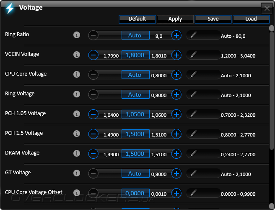This screenshot has height=210, width=275.
Task: Edit CPU Core Voltage Offset via pencil
Action: pos(193,193)
